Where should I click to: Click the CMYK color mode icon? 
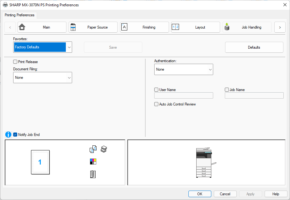(93, 162)
